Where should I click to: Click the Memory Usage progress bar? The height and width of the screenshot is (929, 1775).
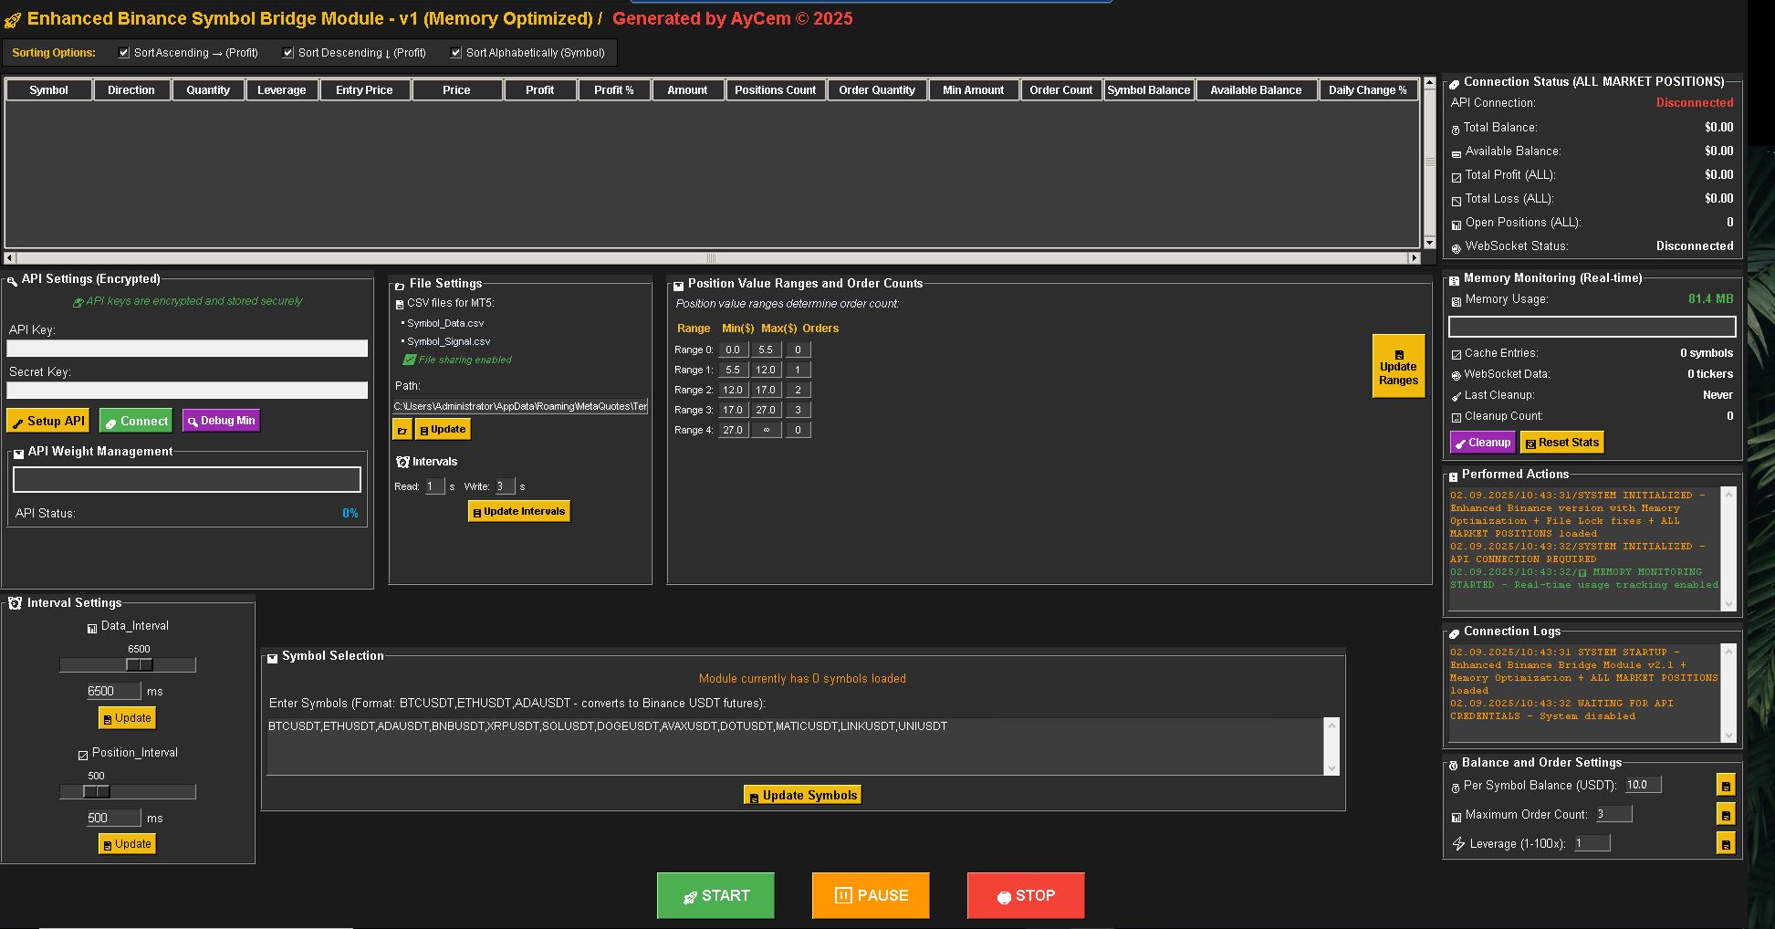(1592, 327)
